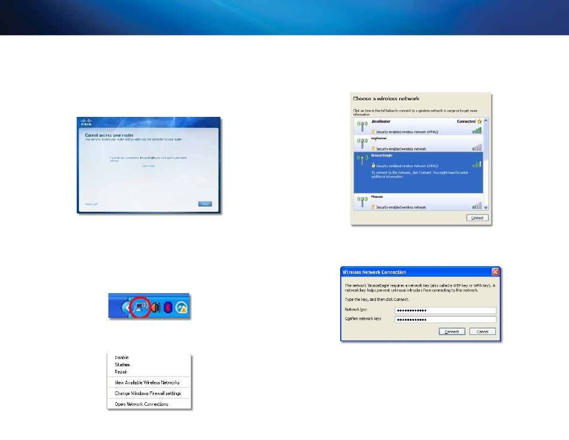Click the signal strength bars for JimsRouter
569x440 pixels.
pos(477,131)
